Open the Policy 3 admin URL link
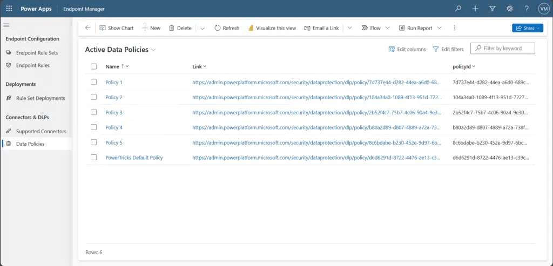Viewport: 553px width, 266px height. tap(316, 113)
